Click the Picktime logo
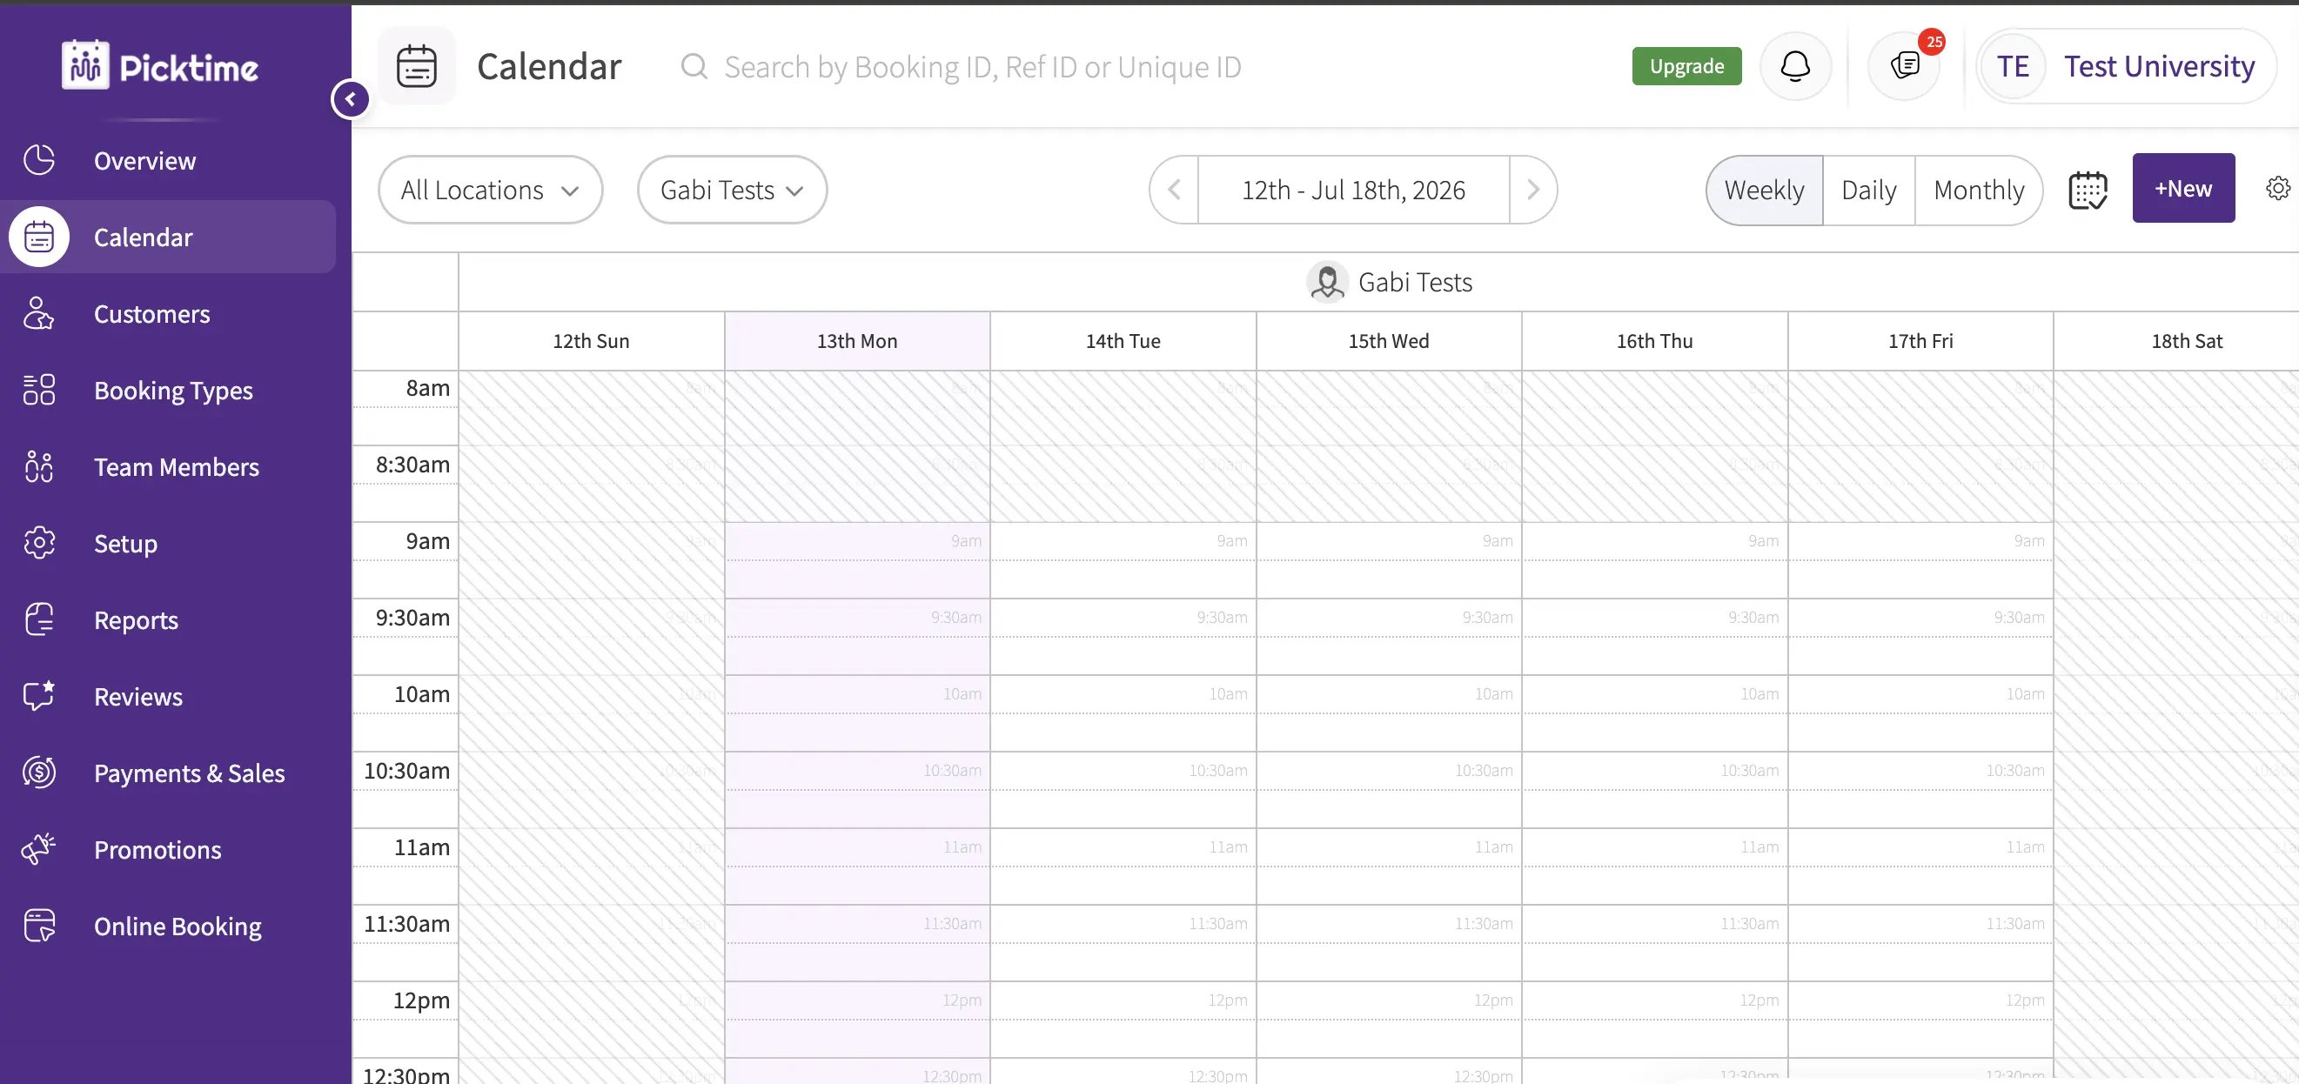 pos(161,66)
